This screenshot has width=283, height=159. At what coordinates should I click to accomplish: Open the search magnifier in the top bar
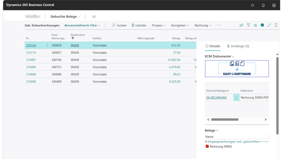pyautogui.click(x=253, y=5)
